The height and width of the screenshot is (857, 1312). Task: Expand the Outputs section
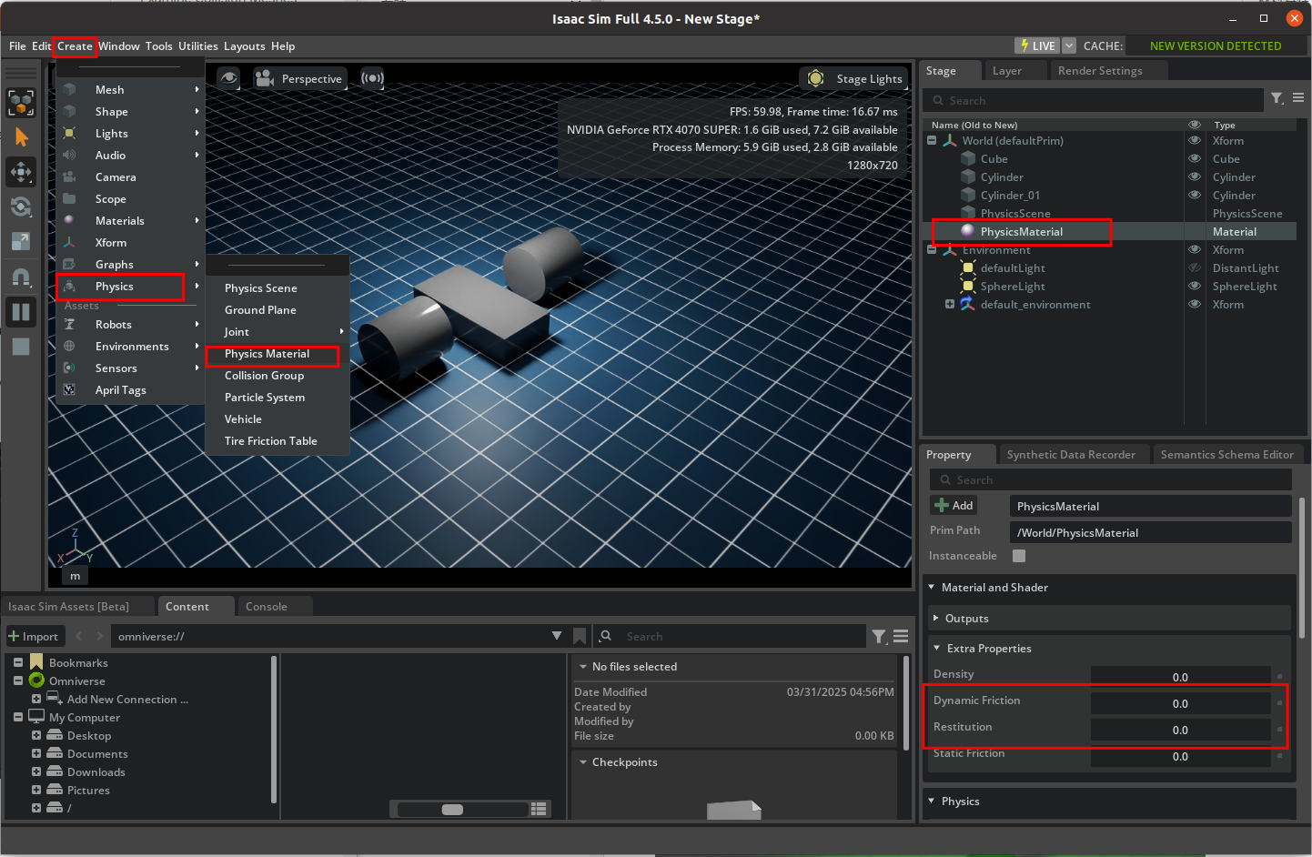[x=936, y=618]
